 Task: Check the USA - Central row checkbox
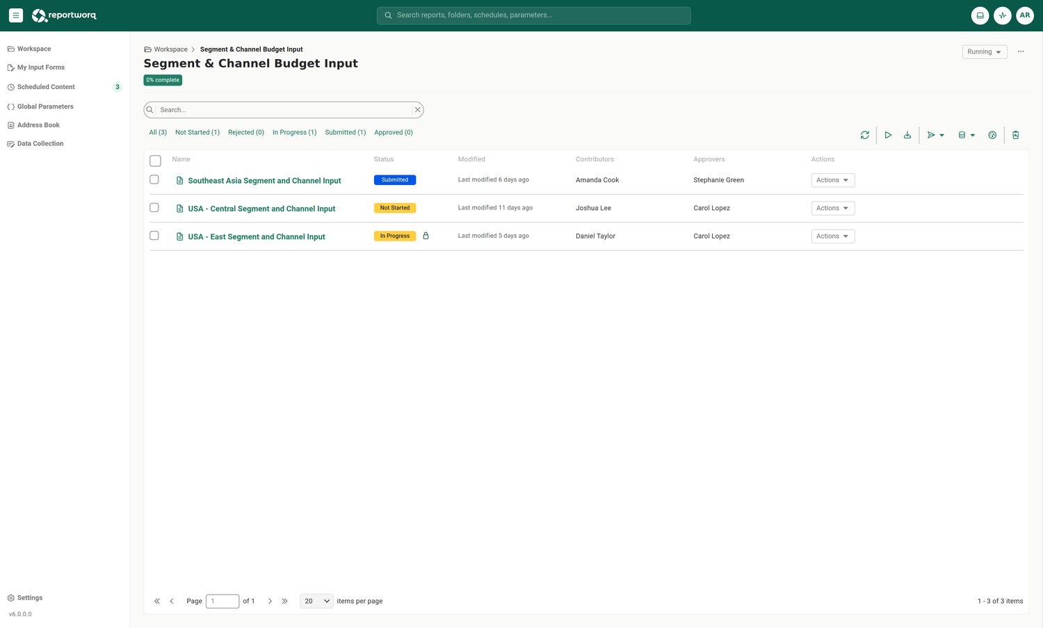[154, 207]
